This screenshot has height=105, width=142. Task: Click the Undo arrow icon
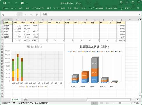(x=10, y=3)
